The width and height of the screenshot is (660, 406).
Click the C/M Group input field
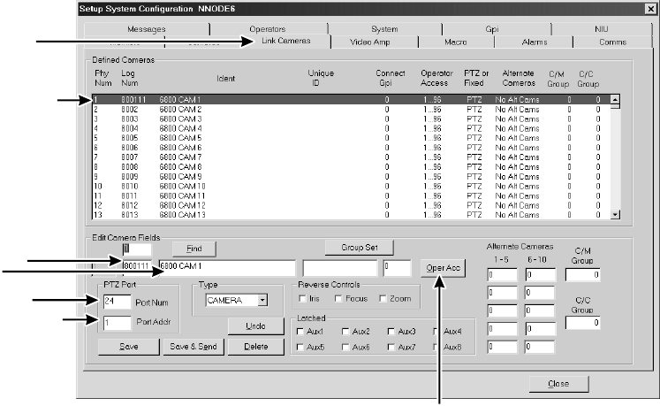coord(582,275)
